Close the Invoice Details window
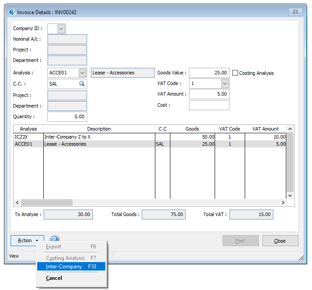The width and height of the screenshot is (312, 290). tap(296, 12)
